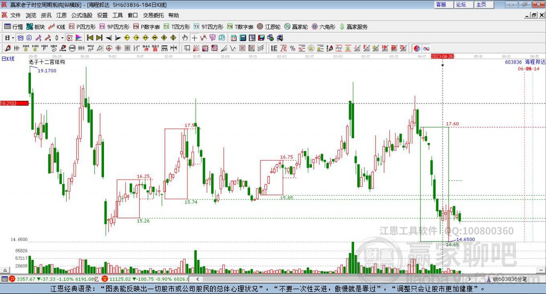The height and width of the screenshot is (294, 546).
Task: Click the 603836 stock code label
Action: (x=513, y=62)
